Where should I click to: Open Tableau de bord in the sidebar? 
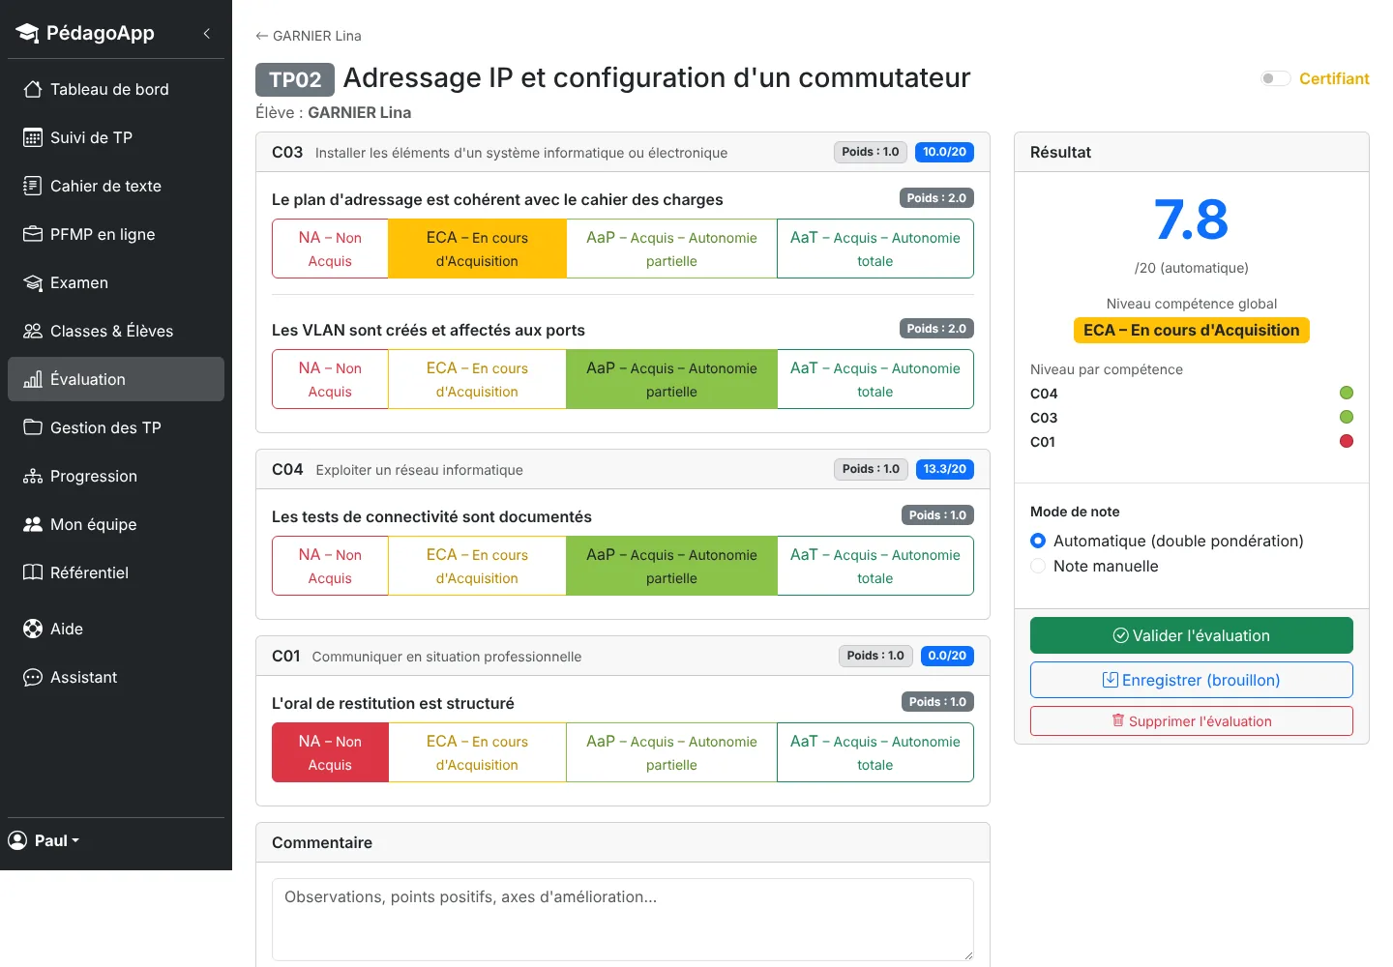tap(116, 89)
